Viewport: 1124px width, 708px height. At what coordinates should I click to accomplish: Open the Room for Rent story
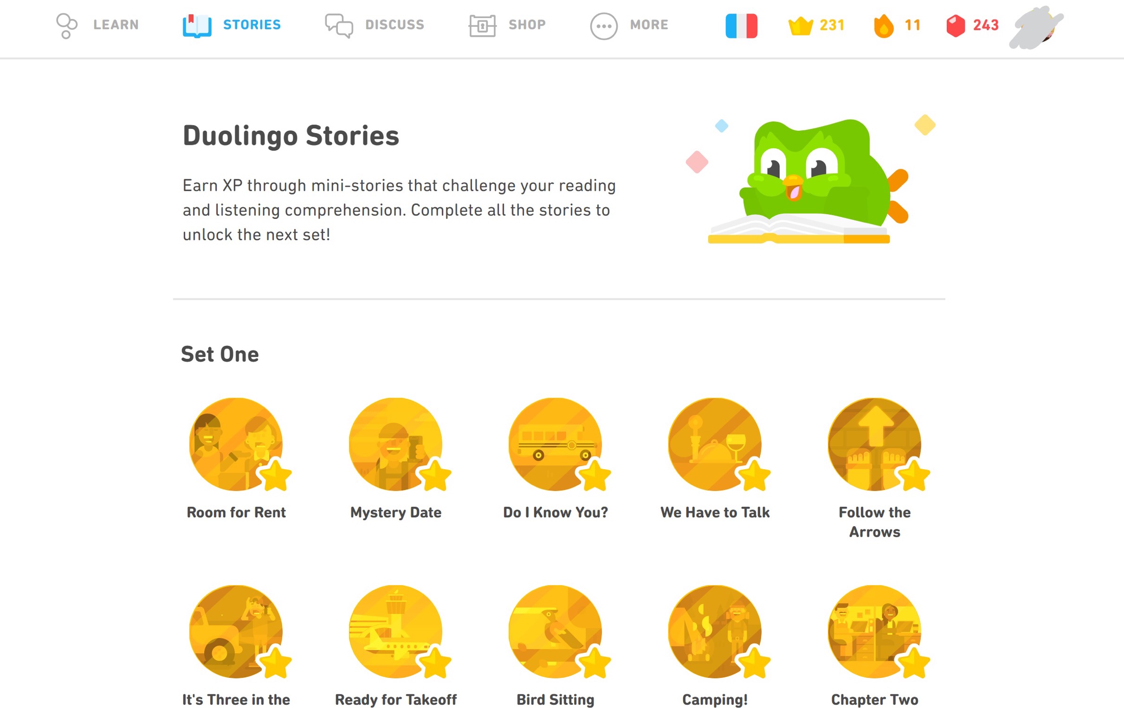236,444
